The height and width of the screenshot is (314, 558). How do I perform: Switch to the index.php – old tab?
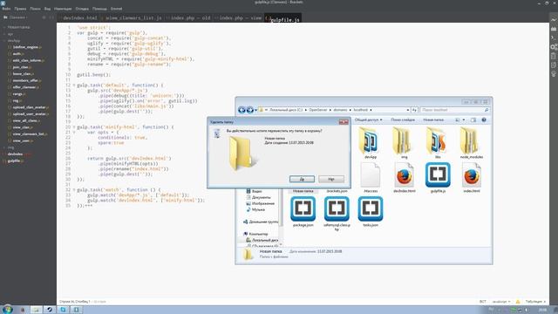tap(190, 17)
